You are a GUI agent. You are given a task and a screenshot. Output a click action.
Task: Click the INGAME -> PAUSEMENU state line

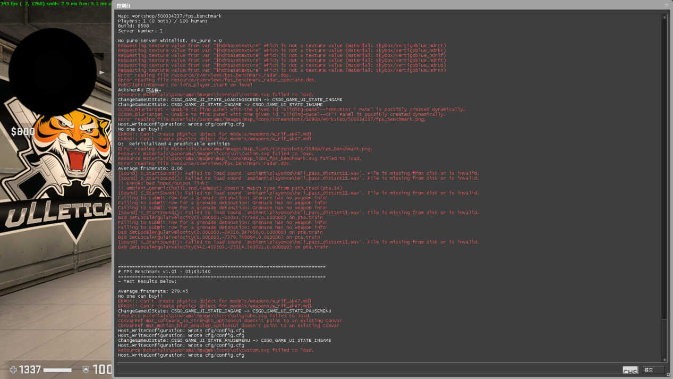pyautogui.click(x=225, y=310)
